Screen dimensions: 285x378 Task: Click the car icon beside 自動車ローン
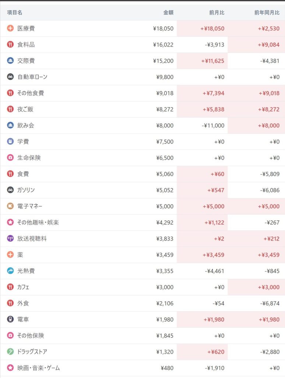tap(10, 77)
